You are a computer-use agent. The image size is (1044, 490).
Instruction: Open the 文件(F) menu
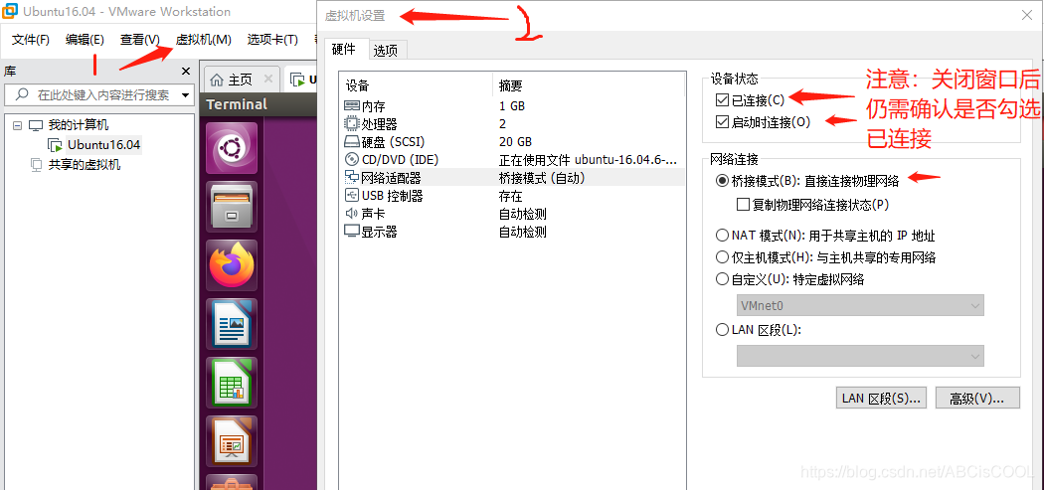click(31, 40)
